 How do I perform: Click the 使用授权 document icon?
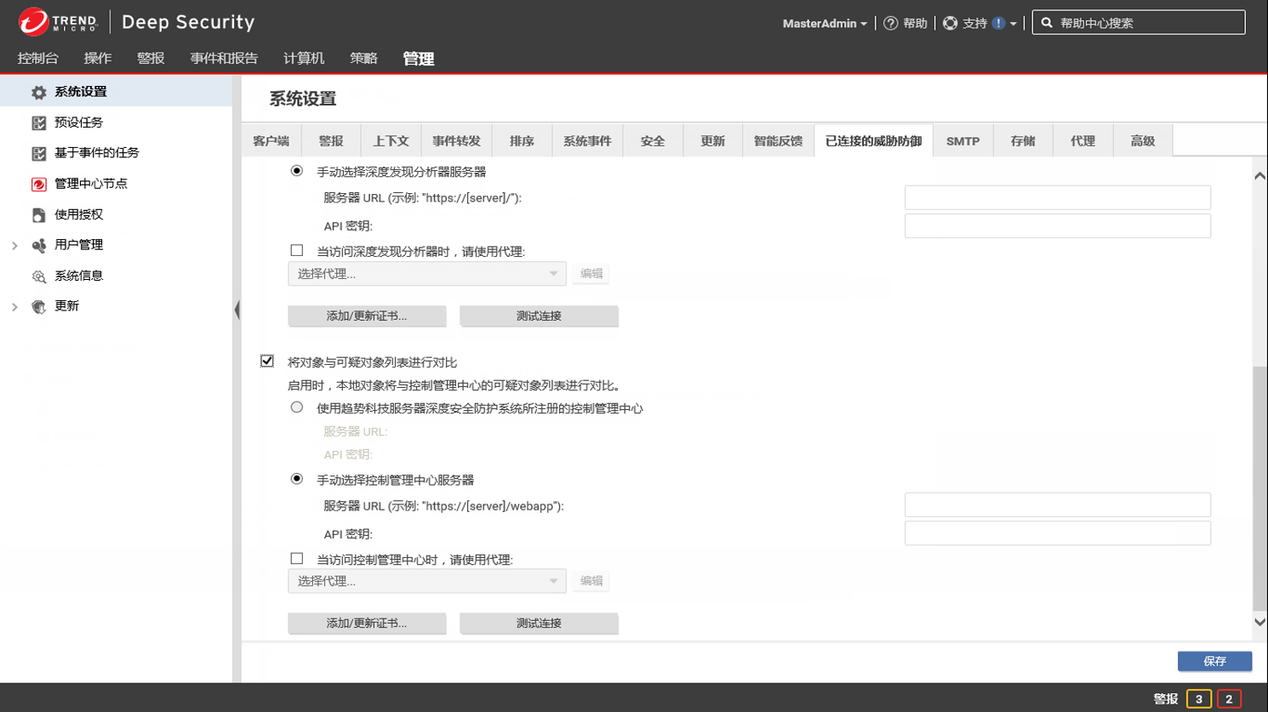click(38, 214)
